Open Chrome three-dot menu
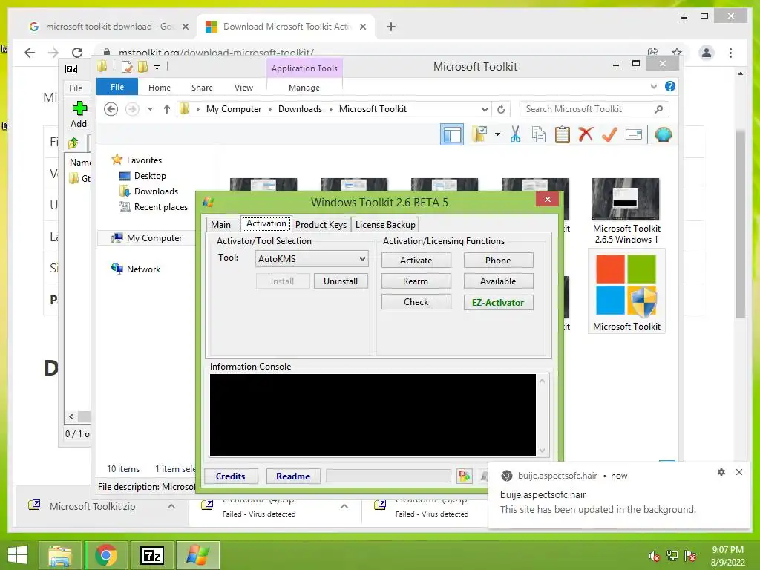The height and width of the screenshot is (570, 760). pyautogui.click(x=730, y=53)
